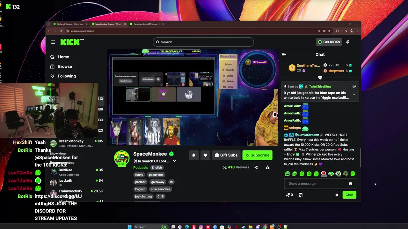The width and height of the screenshot is (408, 229).
Task: Expand the stream title 'In Search Of Loot...'
Action: (x=174, y=161)
